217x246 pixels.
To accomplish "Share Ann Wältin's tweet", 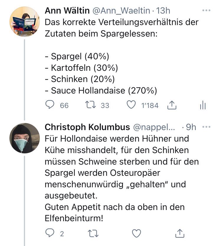I will (172, 105).
